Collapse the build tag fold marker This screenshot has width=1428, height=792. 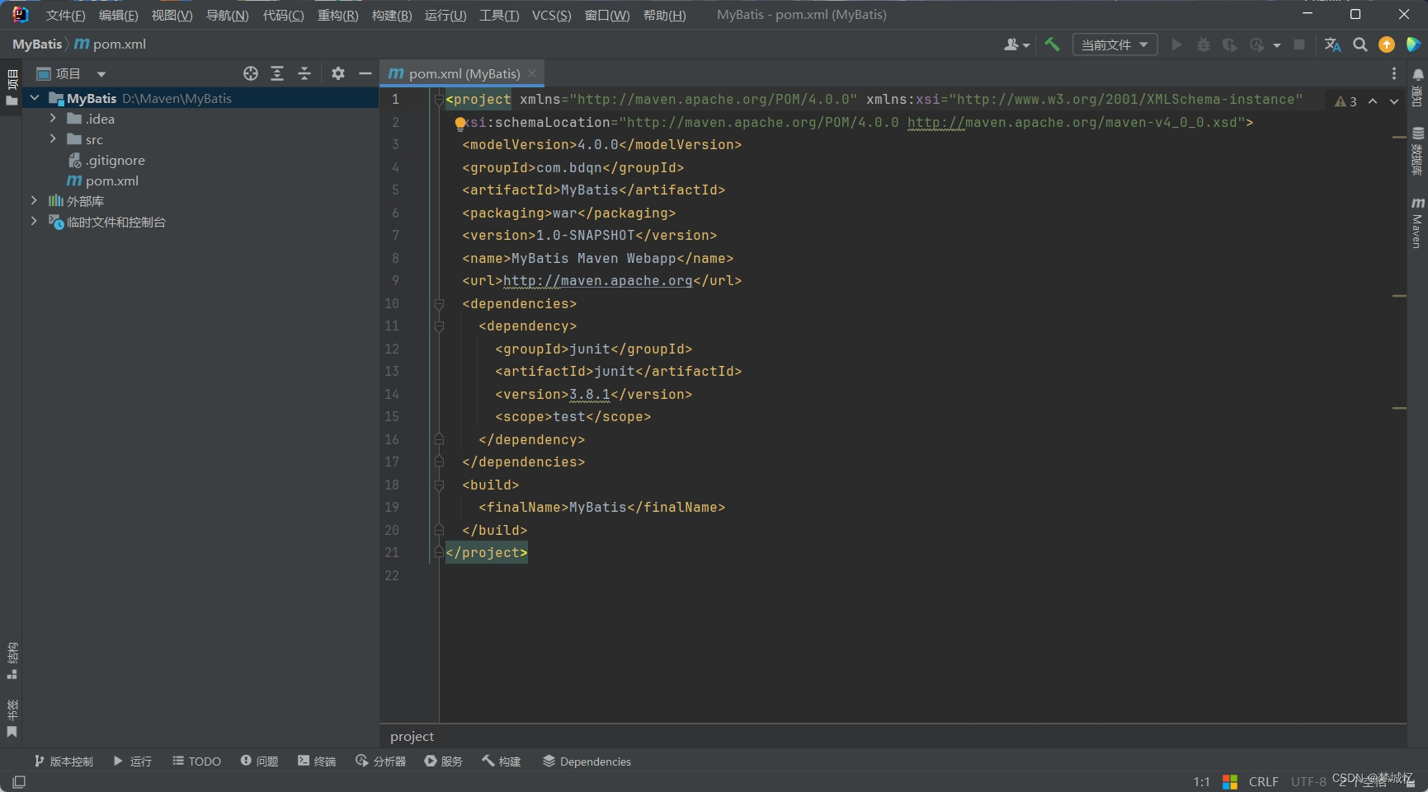tap(439, 485)
